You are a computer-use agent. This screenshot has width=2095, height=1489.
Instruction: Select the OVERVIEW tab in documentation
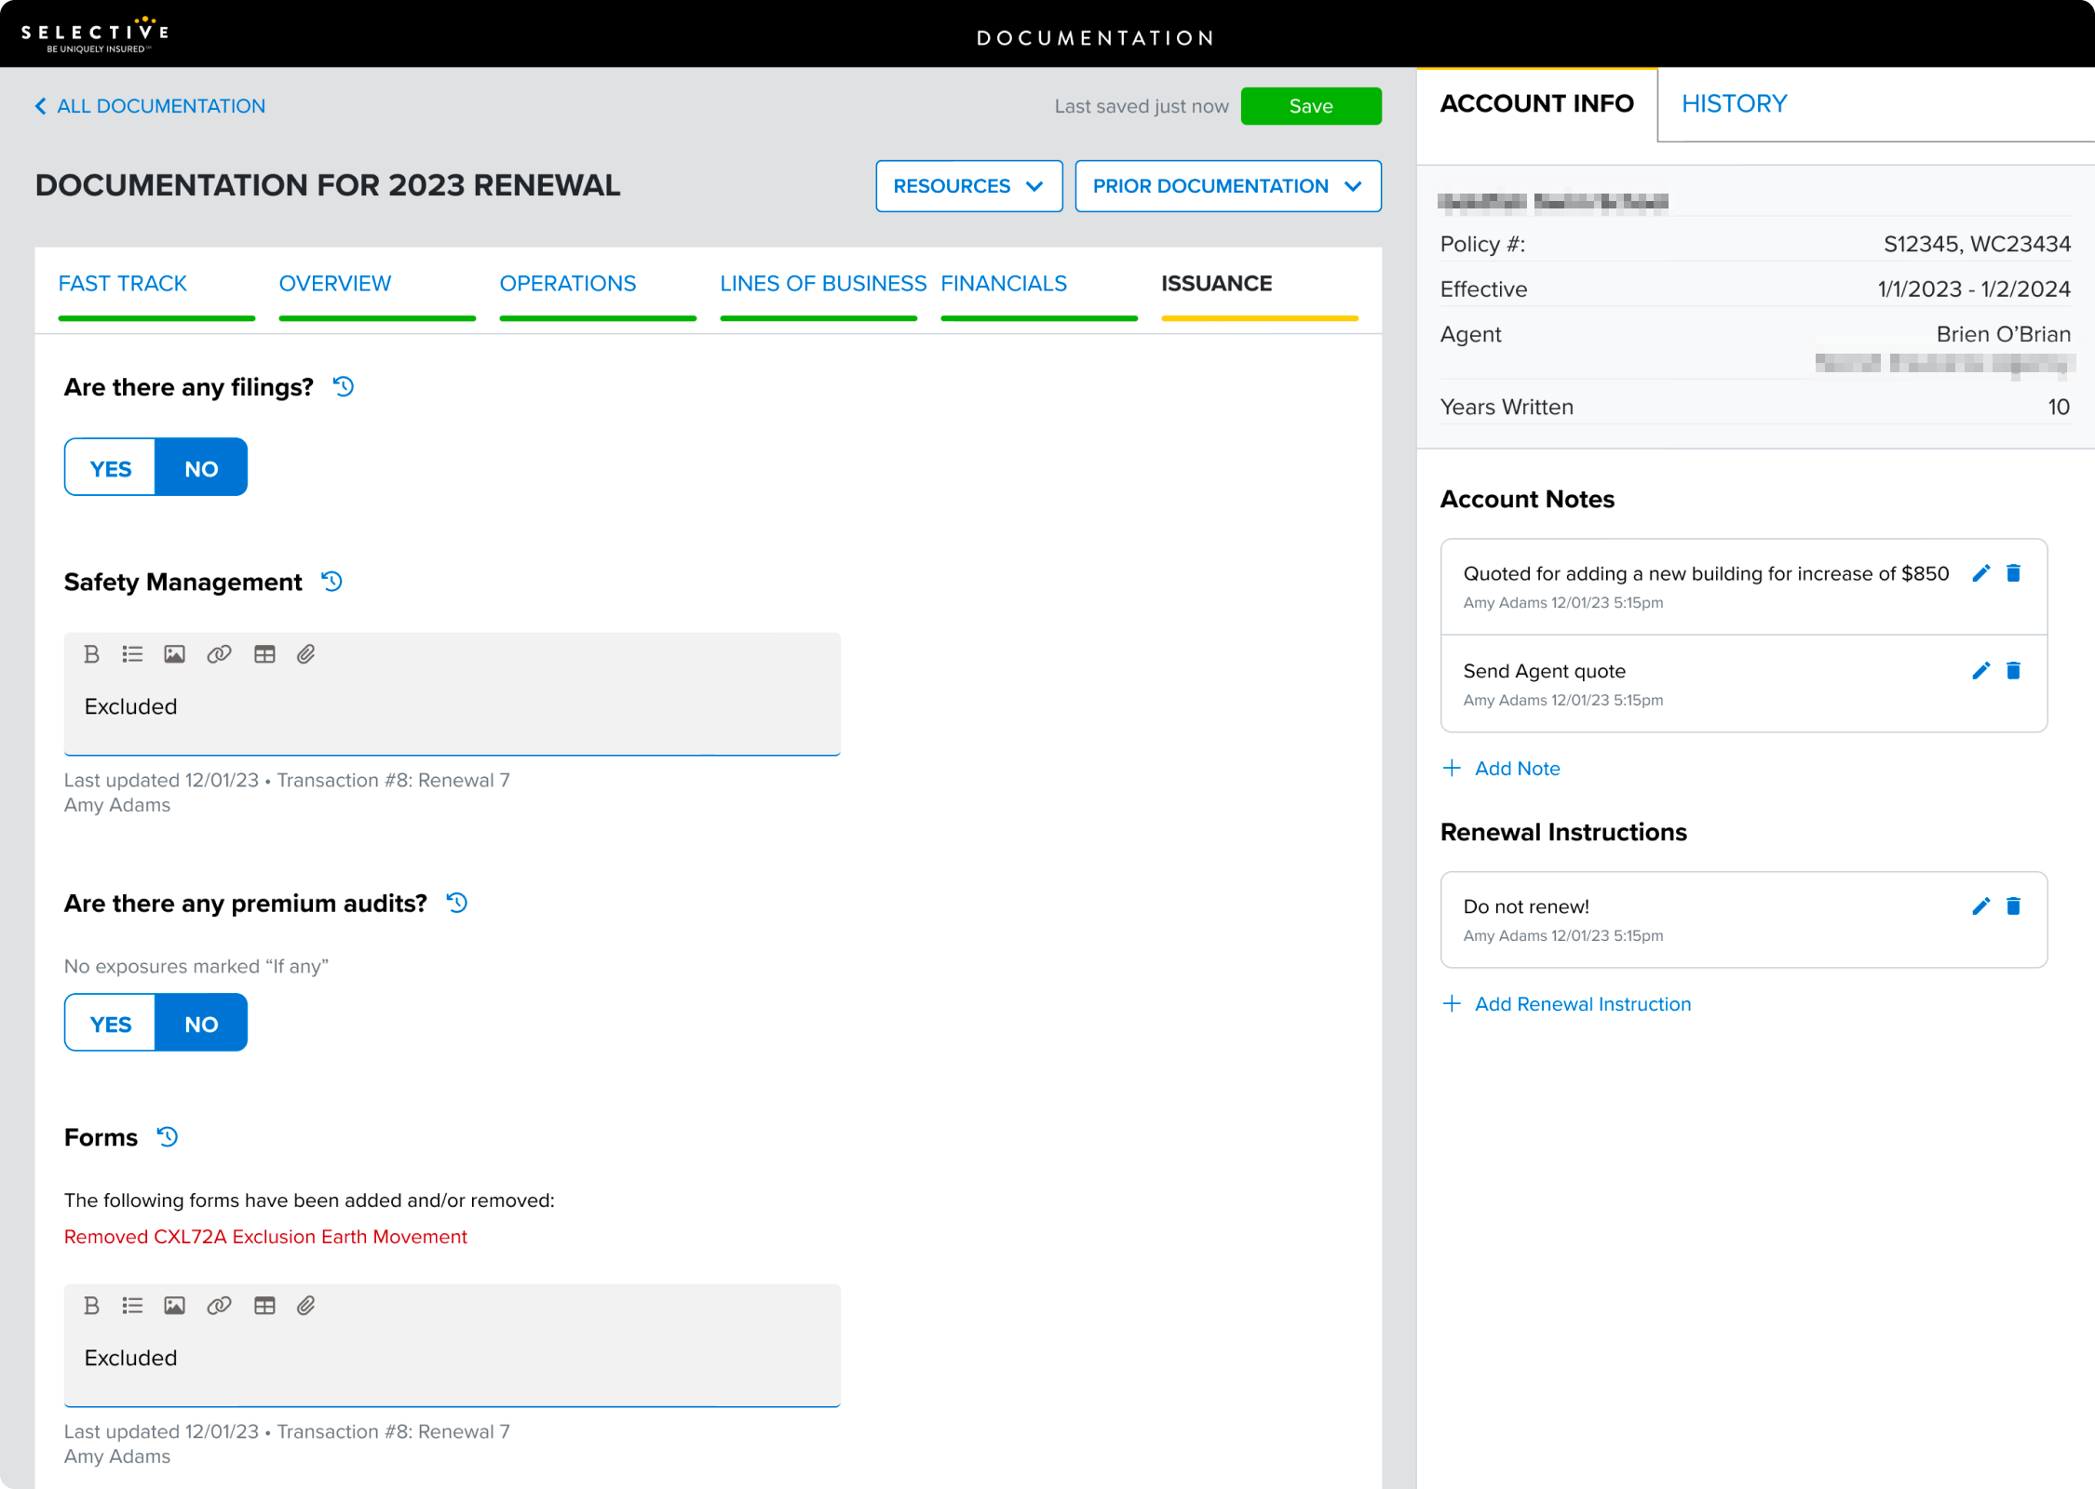[333, 282]
